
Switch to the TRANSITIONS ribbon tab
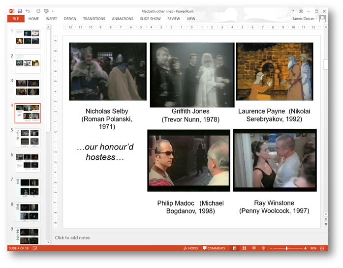(x=94, y=19)
